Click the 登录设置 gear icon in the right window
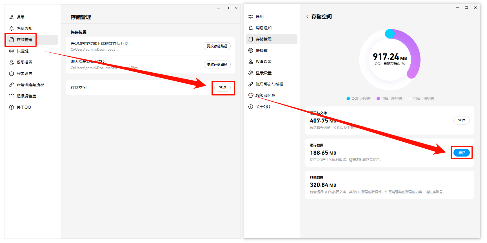 pyautogui.click(x=251, y=73)
